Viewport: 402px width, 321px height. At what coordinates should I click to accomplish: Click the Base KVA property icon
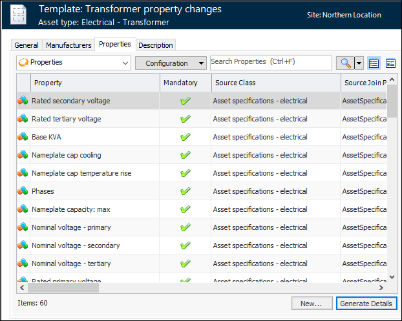tap(23, 137)
